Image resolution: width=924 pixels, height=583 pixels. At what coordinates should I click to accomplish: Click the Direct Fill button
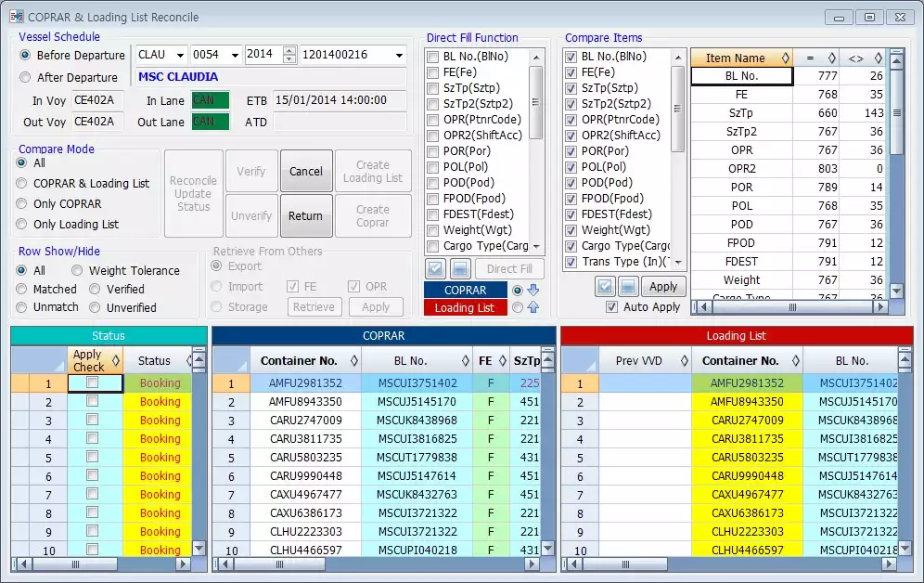509,269
